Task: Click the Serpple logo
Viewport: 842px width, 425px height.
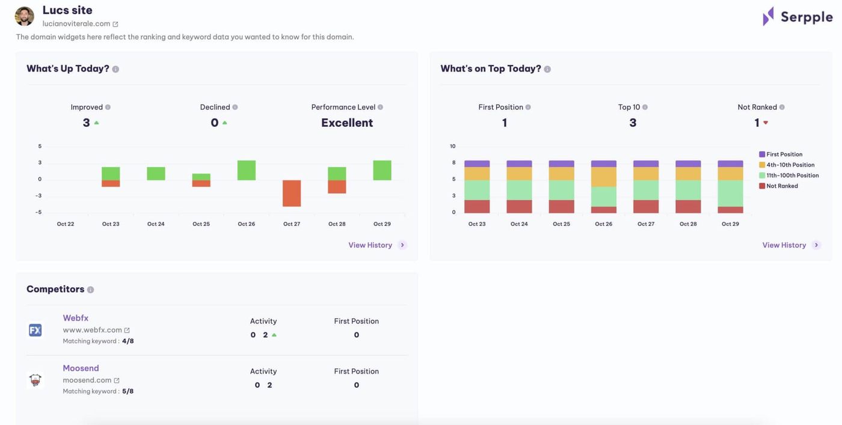Action: pos(797,16)
